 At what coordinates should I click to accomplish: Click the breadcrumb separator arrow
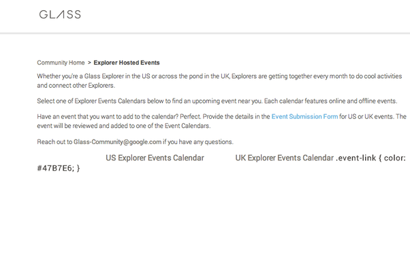(x=89, y=63)
